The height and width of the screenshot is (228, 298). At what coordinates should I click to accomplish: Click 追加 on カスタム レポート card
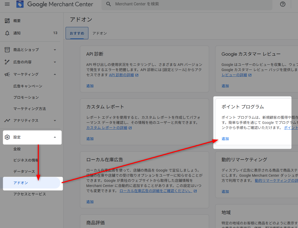coord(90,139)
